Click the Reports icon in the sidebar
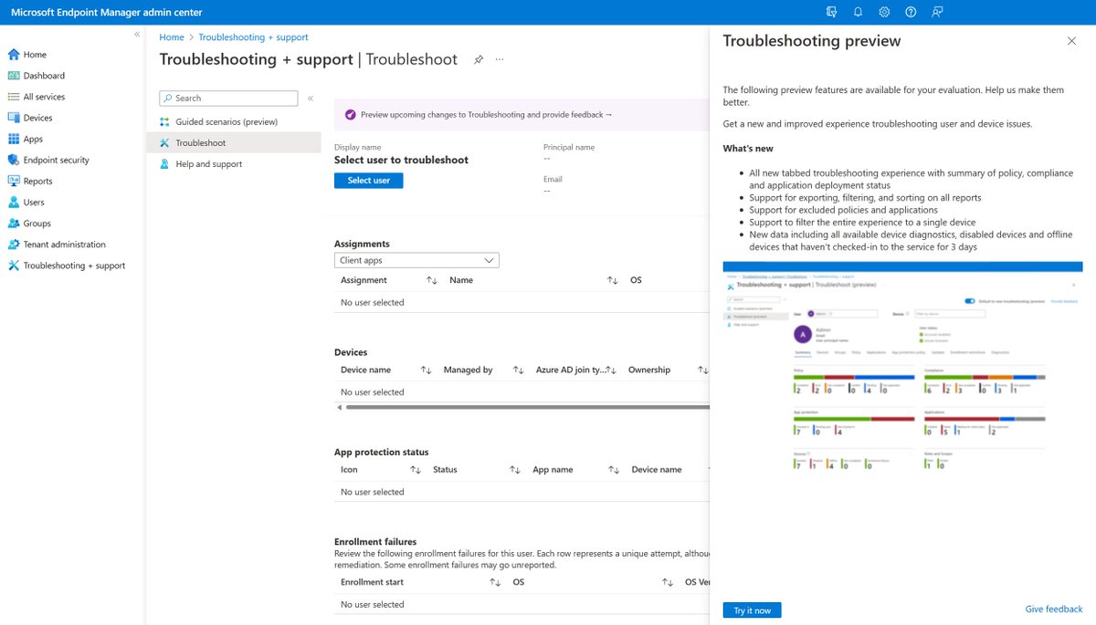 [x=14, y=181]
